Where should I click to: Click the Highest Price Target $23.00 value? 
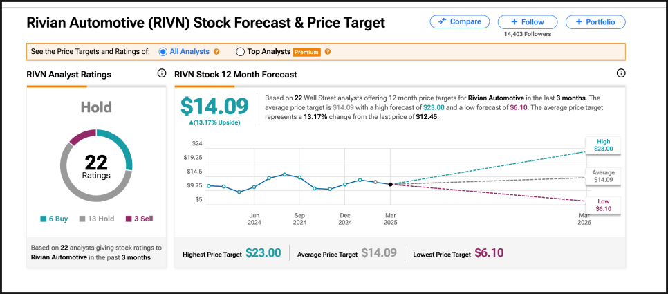[263, 253]
